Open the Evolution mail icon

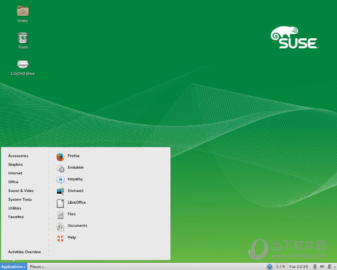(x=61, y=169)
